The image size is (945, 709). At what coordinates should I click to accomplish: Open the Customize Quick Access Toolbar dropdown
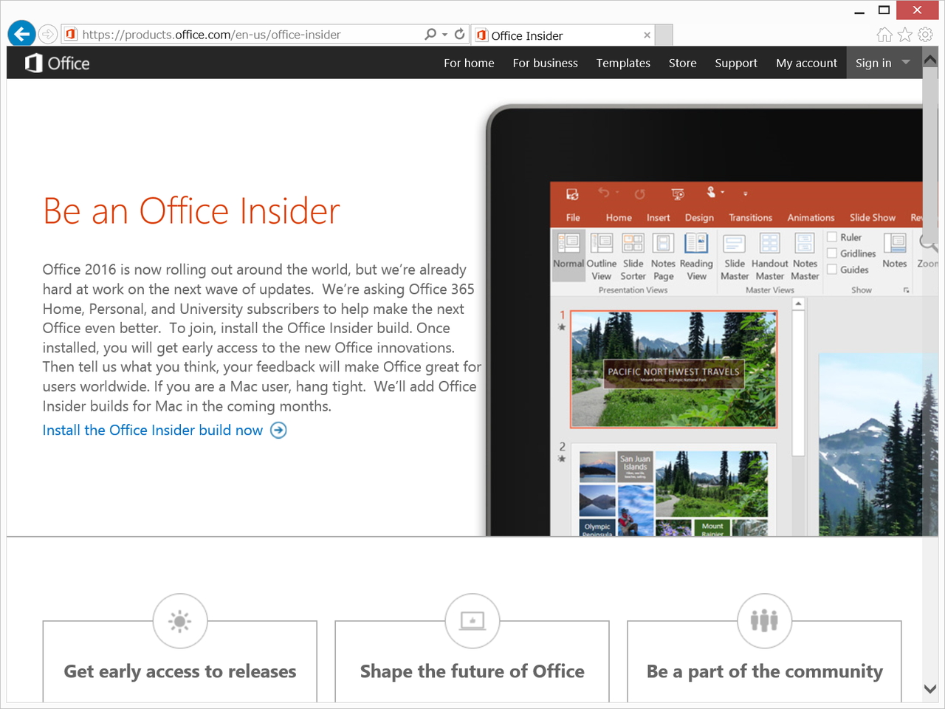745,193
